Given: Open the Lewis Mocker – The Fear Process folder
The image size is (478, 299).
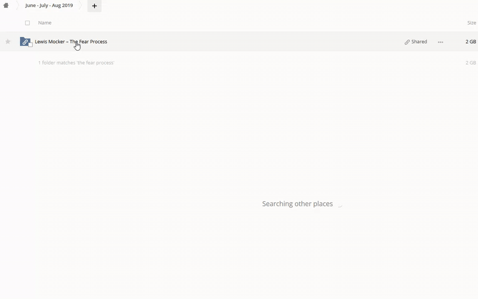Looking at the screenshot, I should point(71,42).
